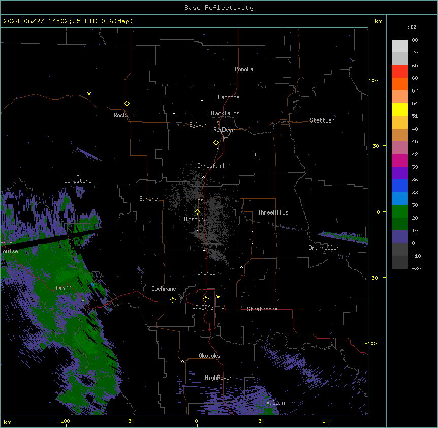
Task: Click the RockyMH label
Action: 124,115
